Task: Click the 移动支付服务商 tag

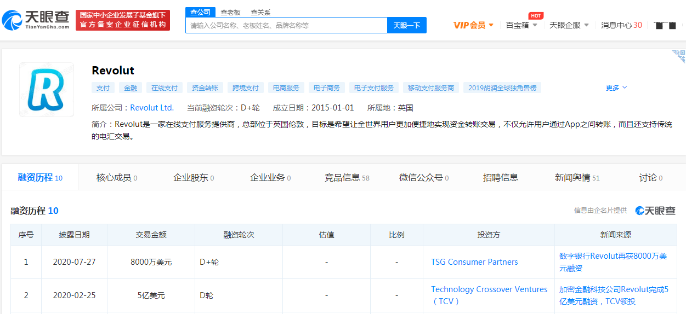Action: point(431,88)
